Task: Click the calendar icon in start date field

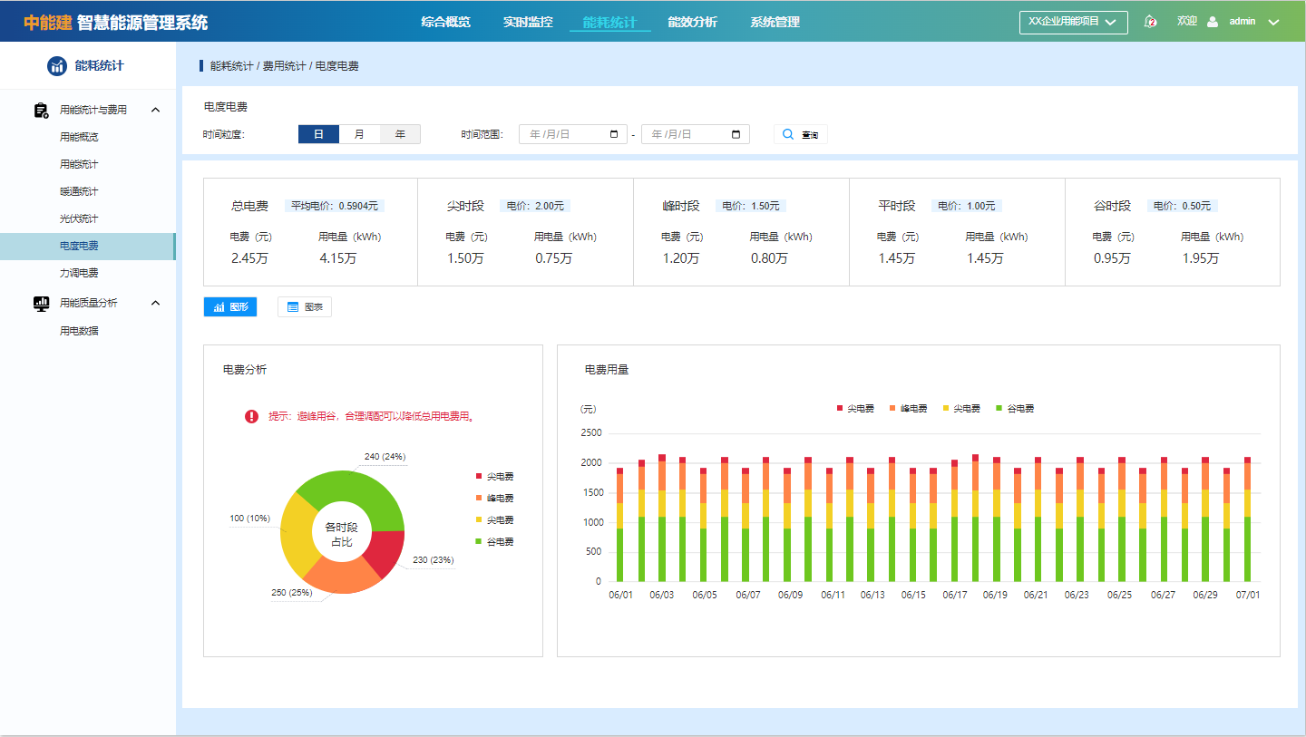Action: pos(614,134)
